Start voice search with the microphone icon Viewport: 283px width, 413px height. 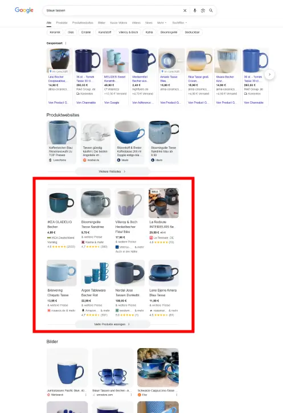(x=195, y=10)
